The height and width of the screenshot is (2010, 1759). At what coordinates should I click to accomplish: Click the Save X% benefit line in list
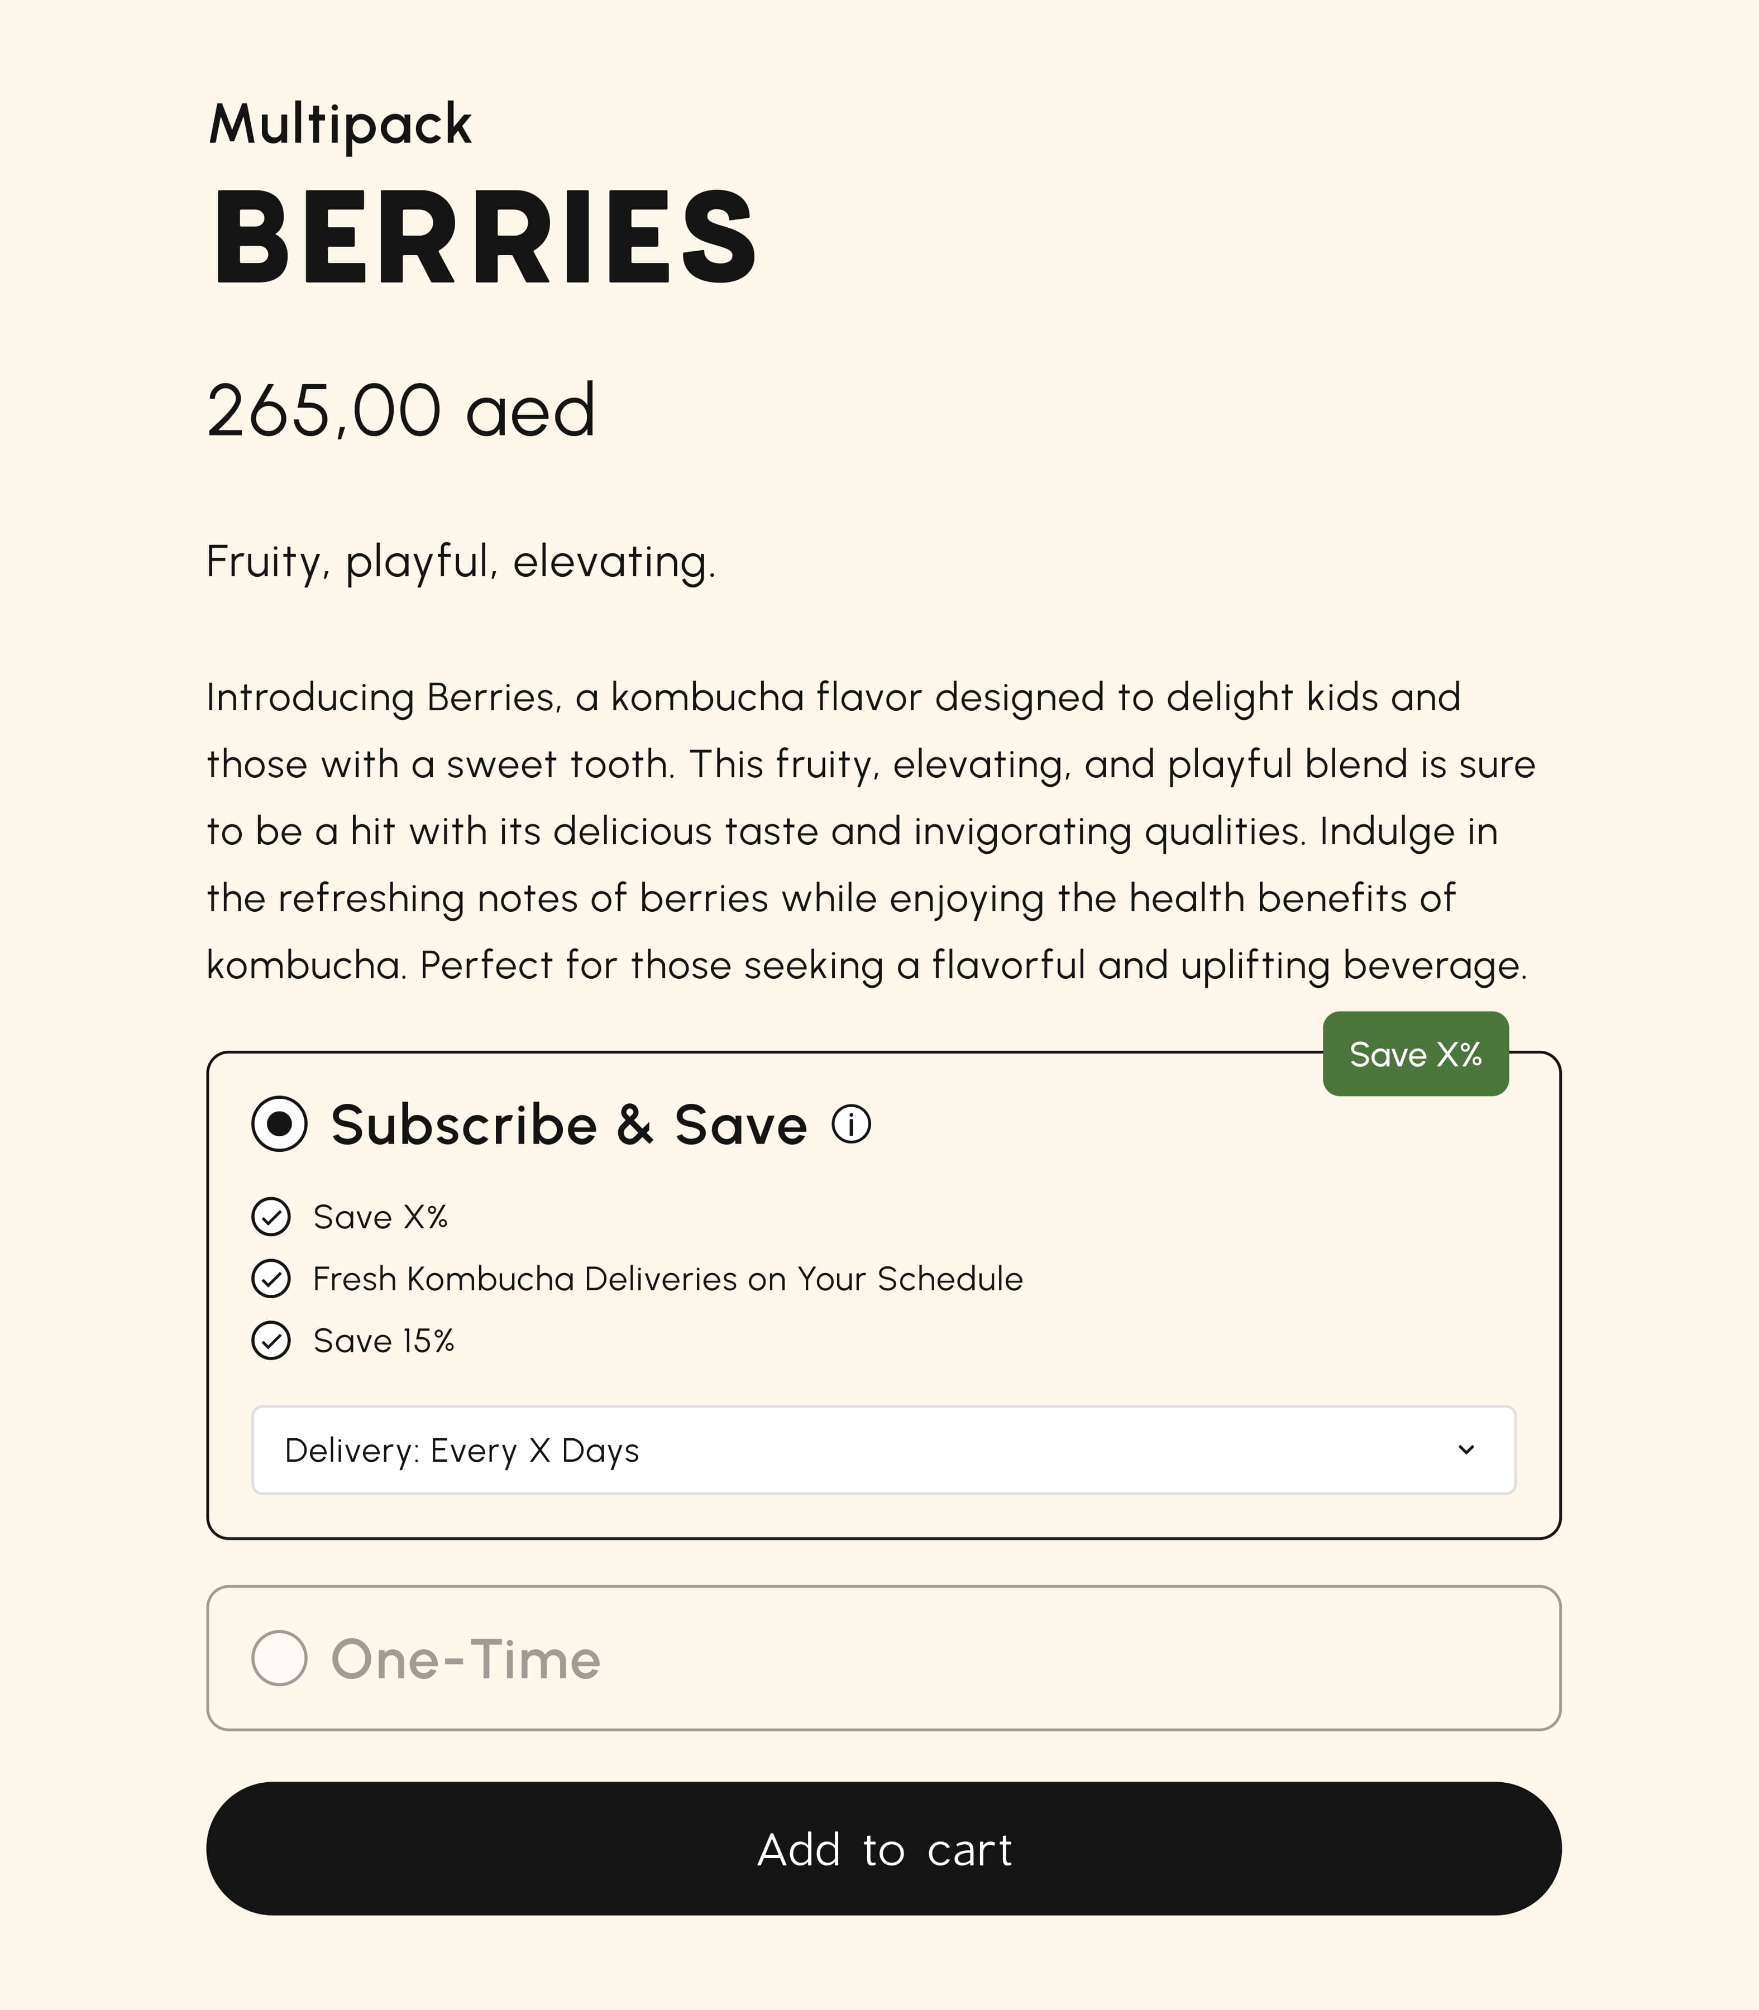tap(381, 1218)
